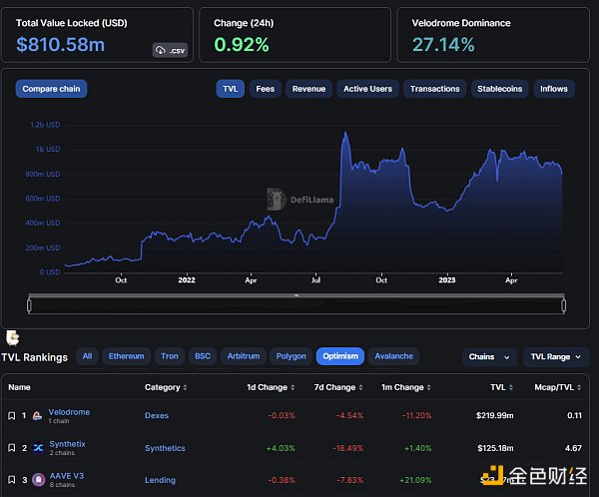Click the chart time range slider bar
Screen dimensions: 599x497
click(297, 306)
